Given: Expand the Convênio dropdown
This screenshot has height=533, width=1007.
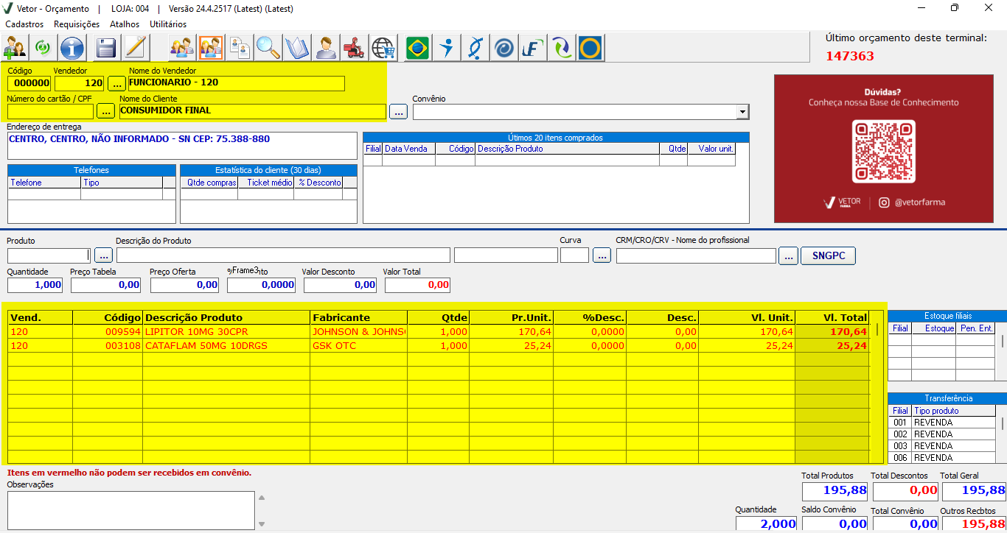Looking at the screenshot, I should point(742,112).
